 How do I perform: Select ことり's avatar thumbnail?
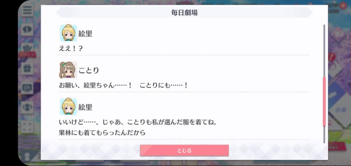click(68, 70)
